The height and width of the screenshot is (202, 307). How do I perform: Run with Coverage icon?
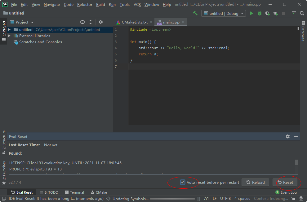tap(267, 13)
